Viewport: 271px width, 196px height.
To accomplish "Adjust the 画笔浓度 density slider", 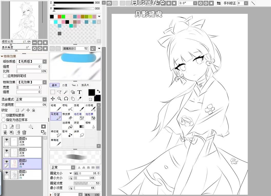I will point(87,183).
